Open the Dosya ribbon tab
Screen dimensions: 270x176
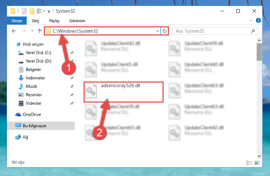(x=17, y=21)
